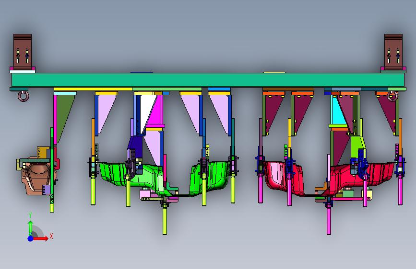
Task: Click the blue Z-axis sphere at triad origin
Action: coord(31,238)
